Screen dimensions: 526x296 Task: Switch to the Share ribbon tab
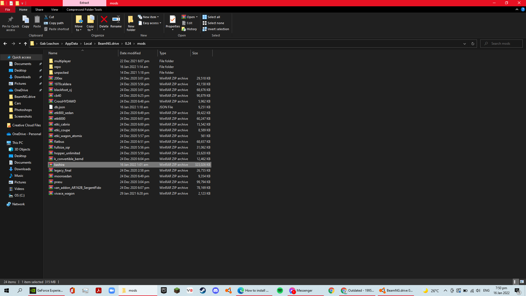tap(39, 10)
